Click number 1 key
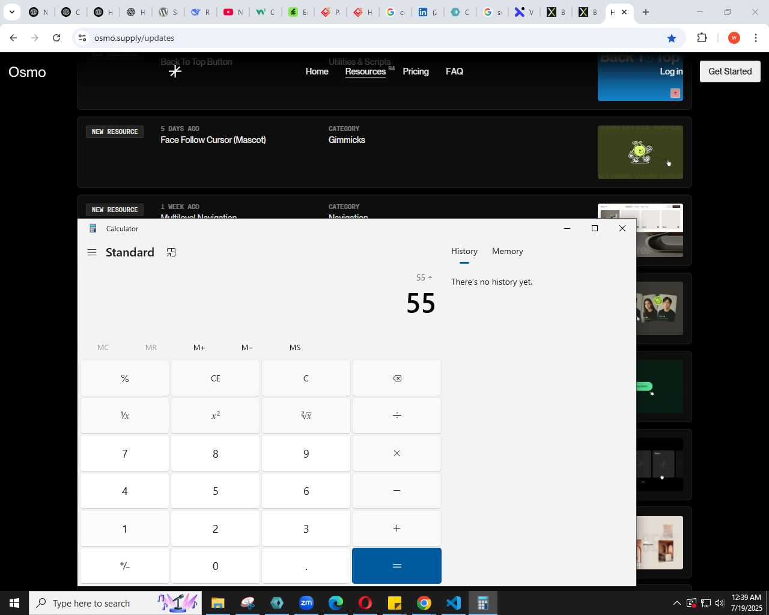Viewport: 769px width, 615px height. pyautogui.click(x=125, y=529)
